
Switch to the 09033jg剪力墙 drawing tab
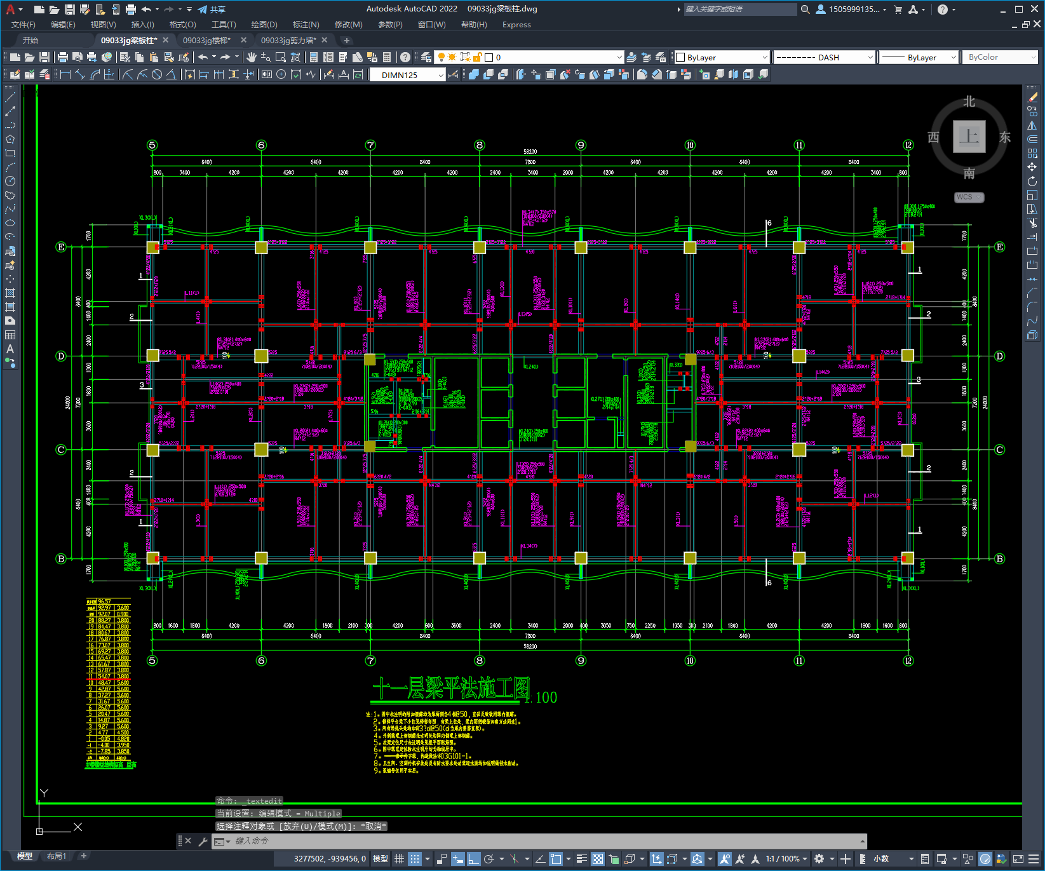click(288, 40)
